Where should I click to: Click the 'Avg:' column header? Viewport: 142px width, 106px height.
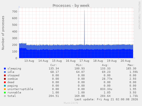tap(105, 65)
